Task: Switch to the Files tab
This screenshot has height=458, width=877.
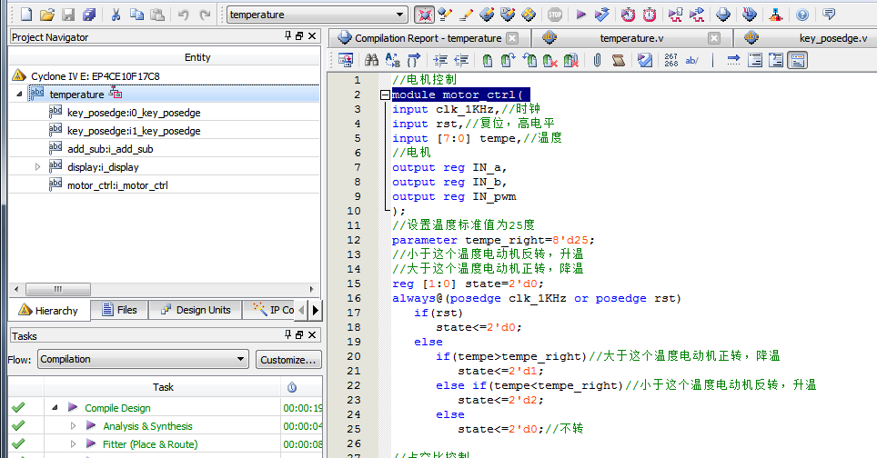Action: pyautogui.click(x=119, y=310)
